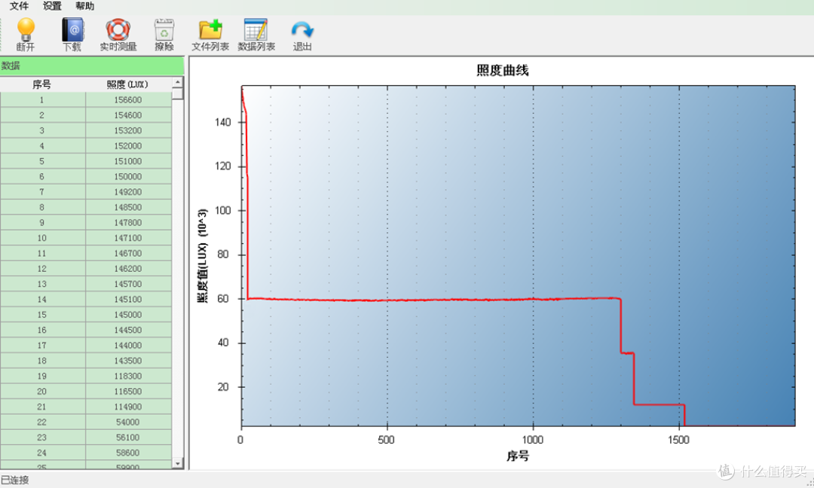Image resolution: width=814 pixels, height=488 pixels.
Task: Click the y-axis tick label 140
Action: [222, 123]
